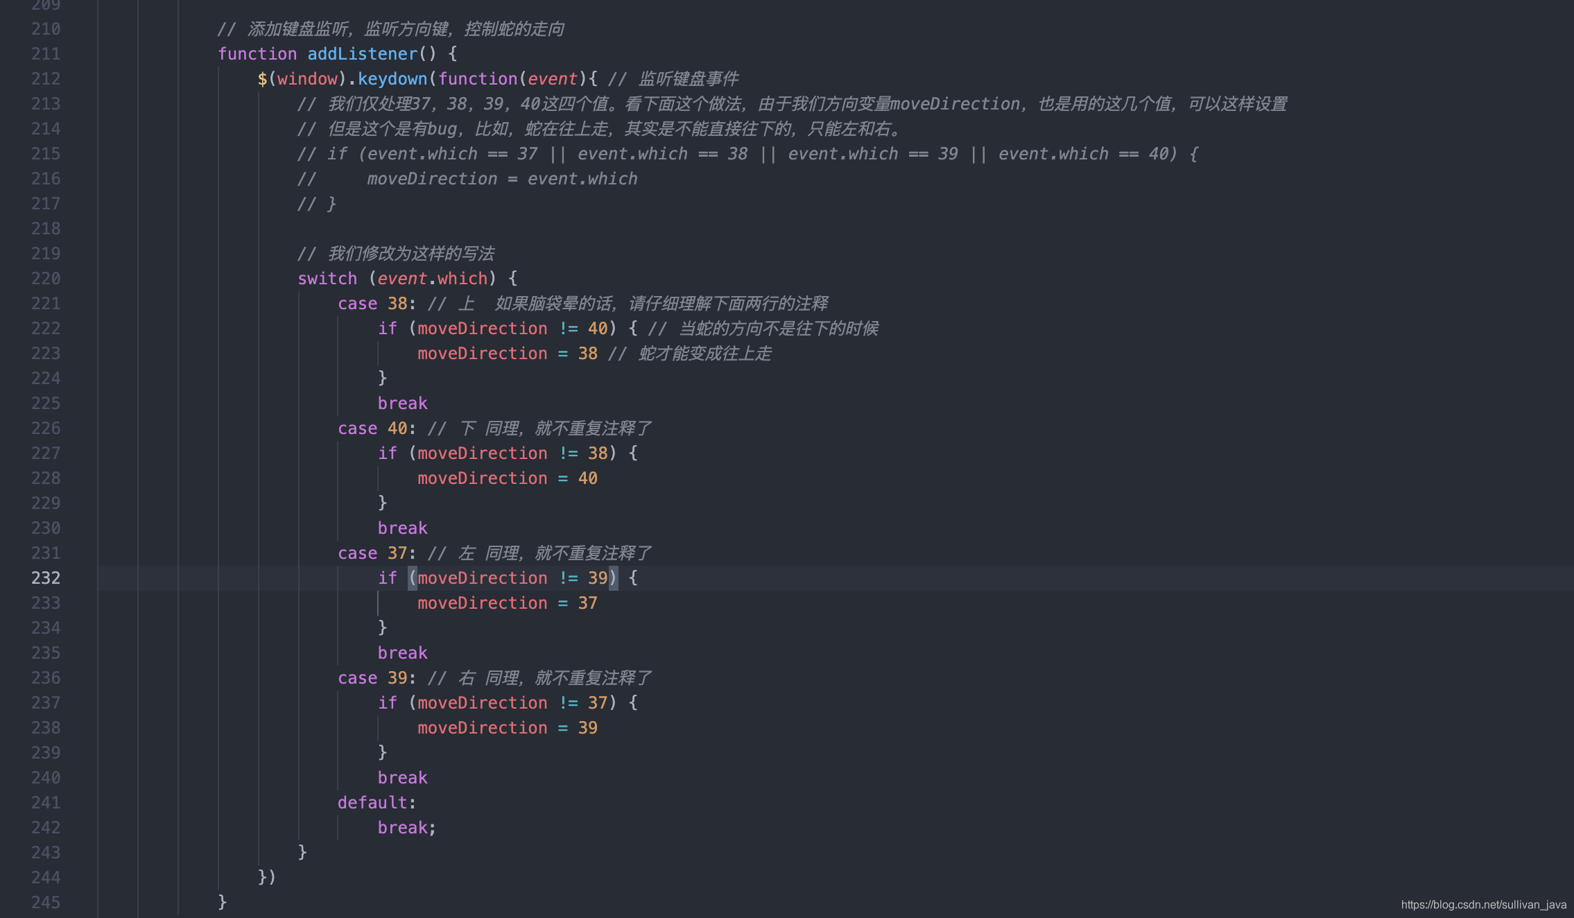The image size is (1574, 918).
Task: Click the switch keyword on line 220
Action: tap(327, 279)
